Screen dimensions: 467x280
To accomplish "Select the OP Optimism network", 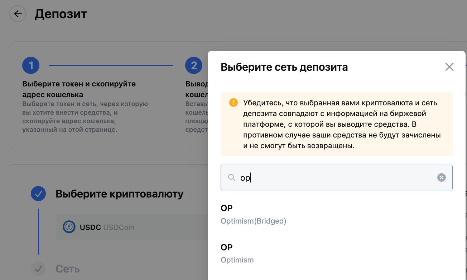I will coord(237,253).
